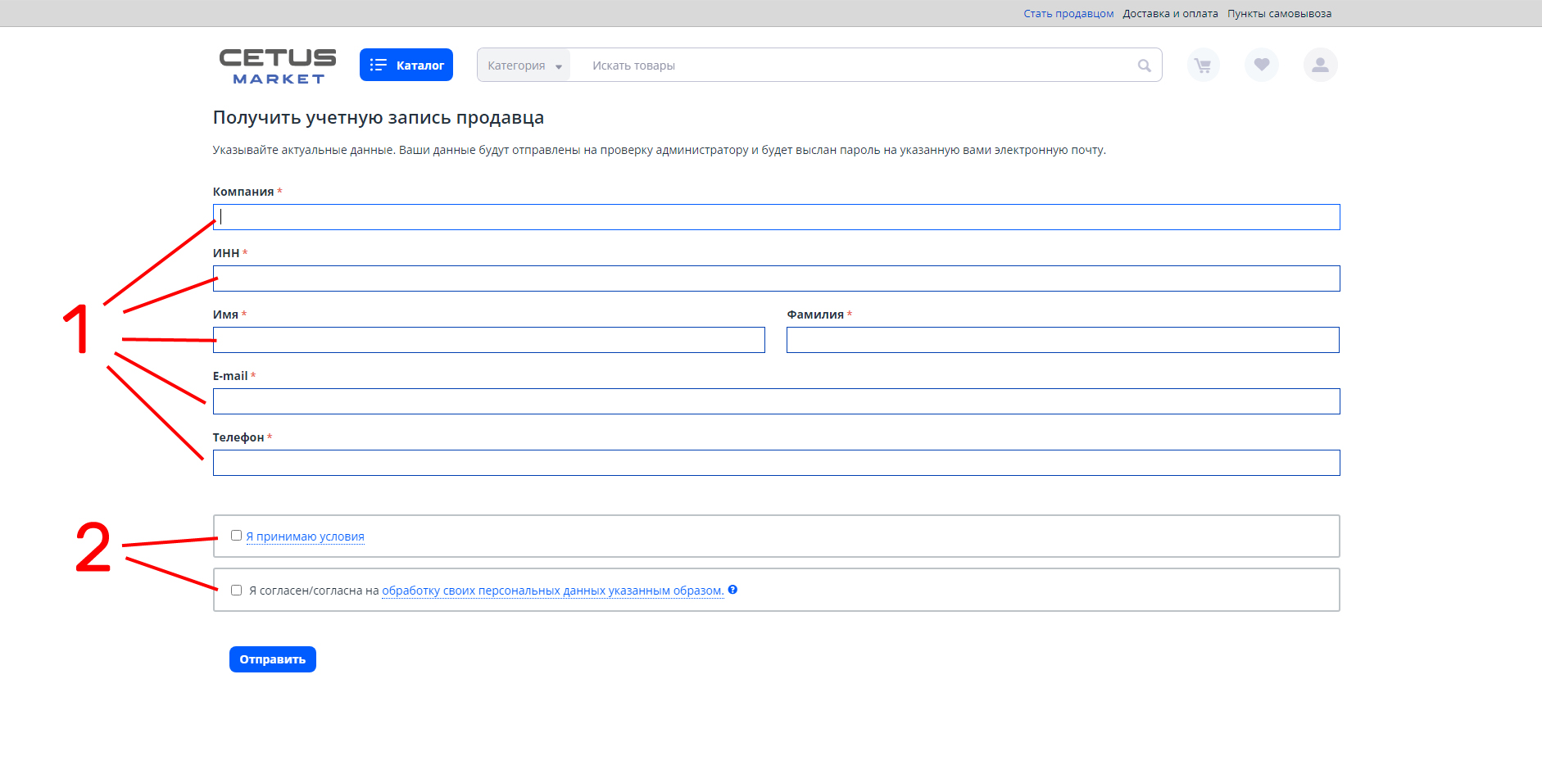
Task: Open the обработку персональных данных link
Action: click(552, 591)
